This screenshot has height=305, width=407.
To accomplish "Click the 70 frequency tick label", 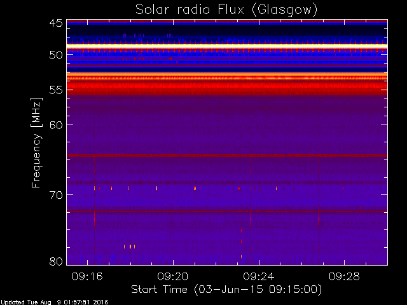I will [56, 195].
